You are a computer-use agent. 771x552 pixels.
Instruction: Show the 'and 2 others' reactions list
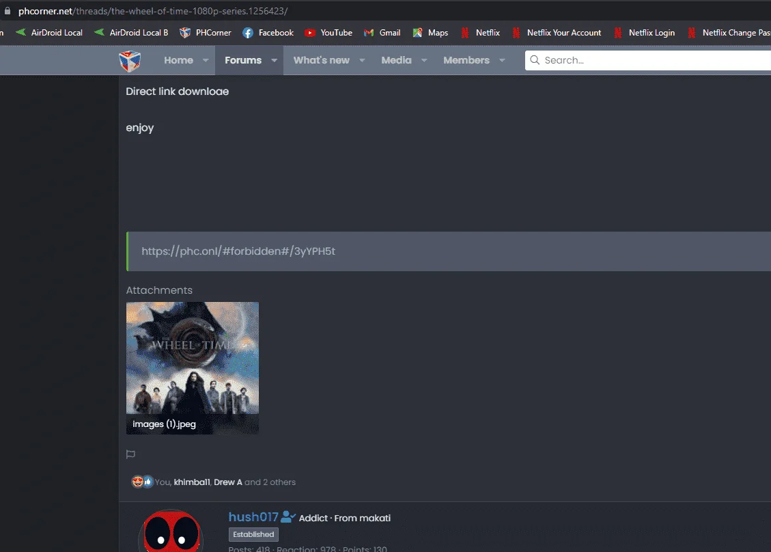point(270,482)
